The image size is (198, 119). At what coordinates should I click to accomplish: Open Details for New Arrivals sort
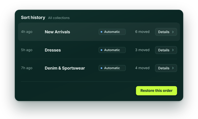(166, 32)
